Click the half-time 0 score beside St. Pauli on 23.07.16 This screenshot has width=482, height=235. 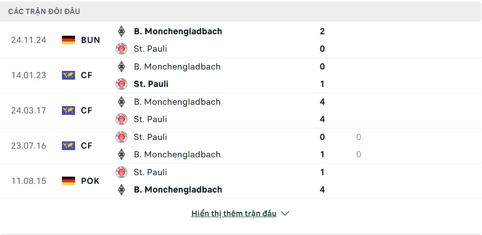[x=359, y=137]
